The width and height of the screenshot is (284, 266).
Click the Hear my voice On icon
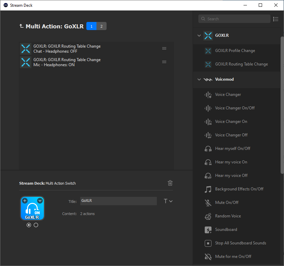pos(208,162)
